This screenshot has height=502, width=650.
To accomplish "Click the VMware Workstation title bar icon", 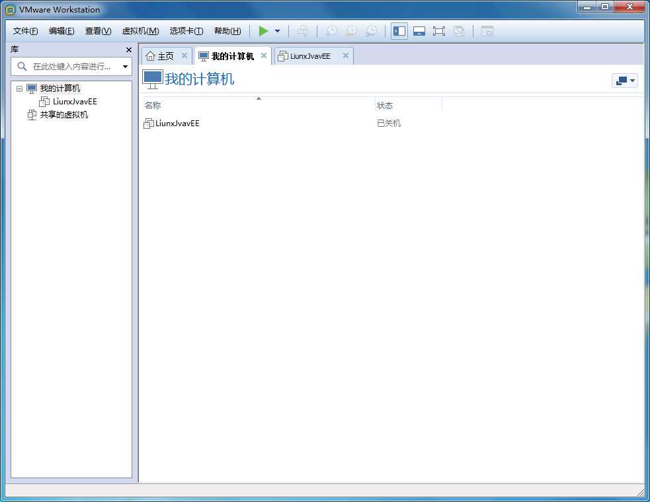I will pyautogui.click(x=11, y=9).
